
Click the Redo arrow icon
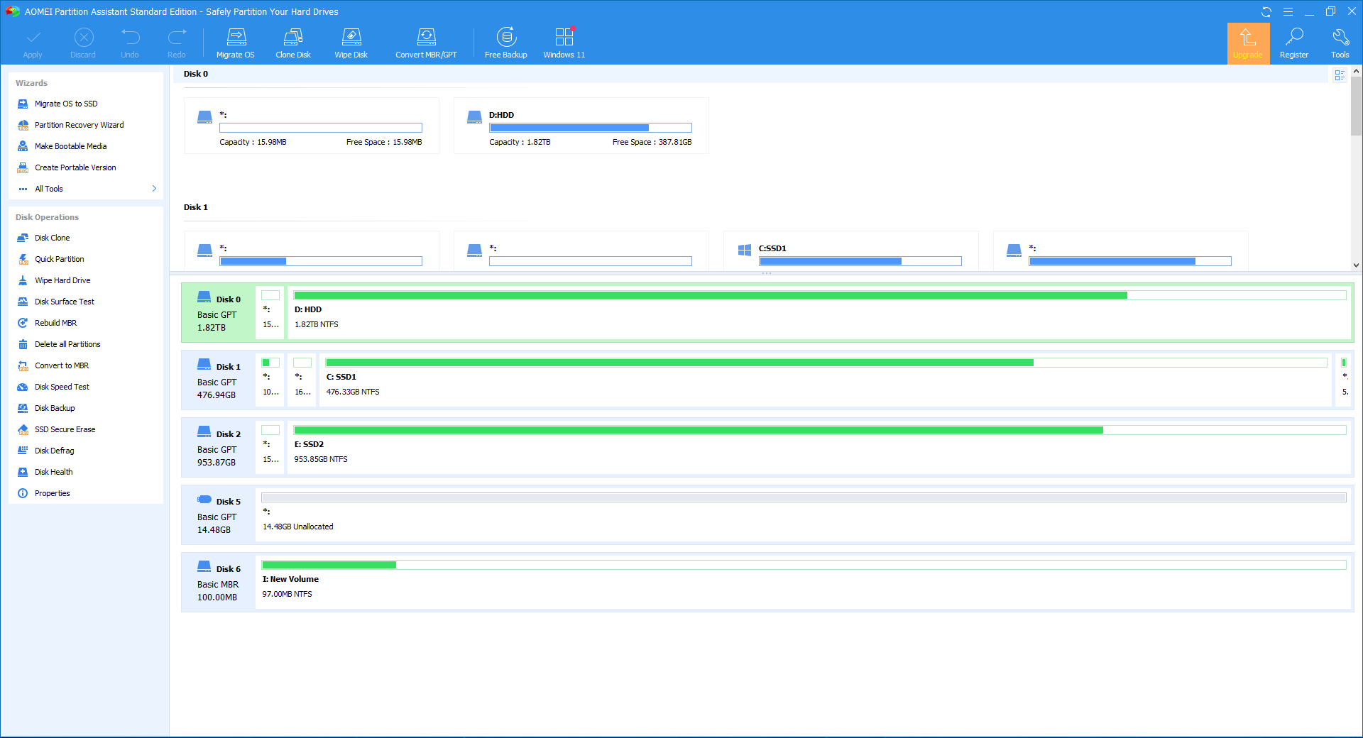tap(177, 37)
